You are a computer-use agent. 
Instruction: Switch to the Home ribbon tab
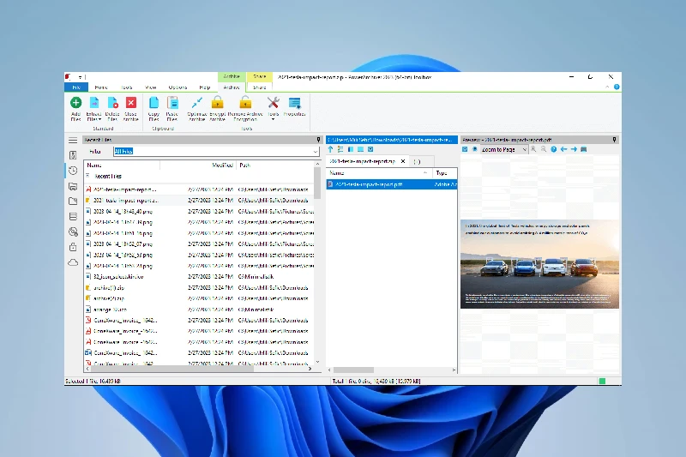(x=101, y=87)
